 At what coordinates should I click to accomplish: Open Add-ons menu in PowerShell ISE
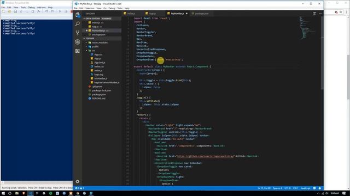pyautogui.click(x=42, y=7)
